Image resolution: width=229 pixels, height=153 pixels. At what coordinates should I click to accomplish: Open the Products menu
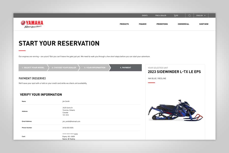click(124, 24)
